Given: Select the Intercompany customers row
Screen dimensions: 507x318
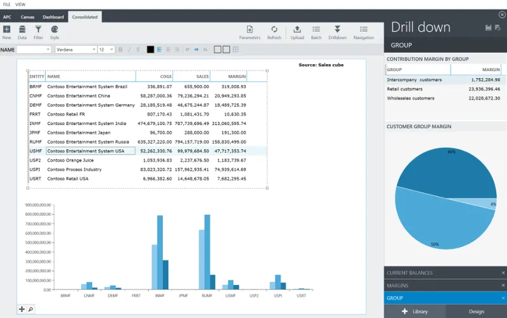Looking at the screenshot, I should [x=444, y=80].
